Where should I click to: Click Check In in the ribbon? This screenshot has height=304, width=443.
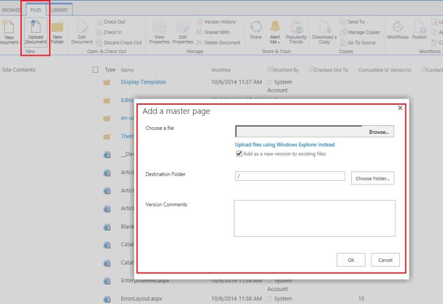(x=109, y=32)
